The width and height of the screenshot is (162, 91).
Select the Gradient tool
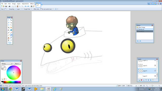pyautogui.click(x=11, y=30)
